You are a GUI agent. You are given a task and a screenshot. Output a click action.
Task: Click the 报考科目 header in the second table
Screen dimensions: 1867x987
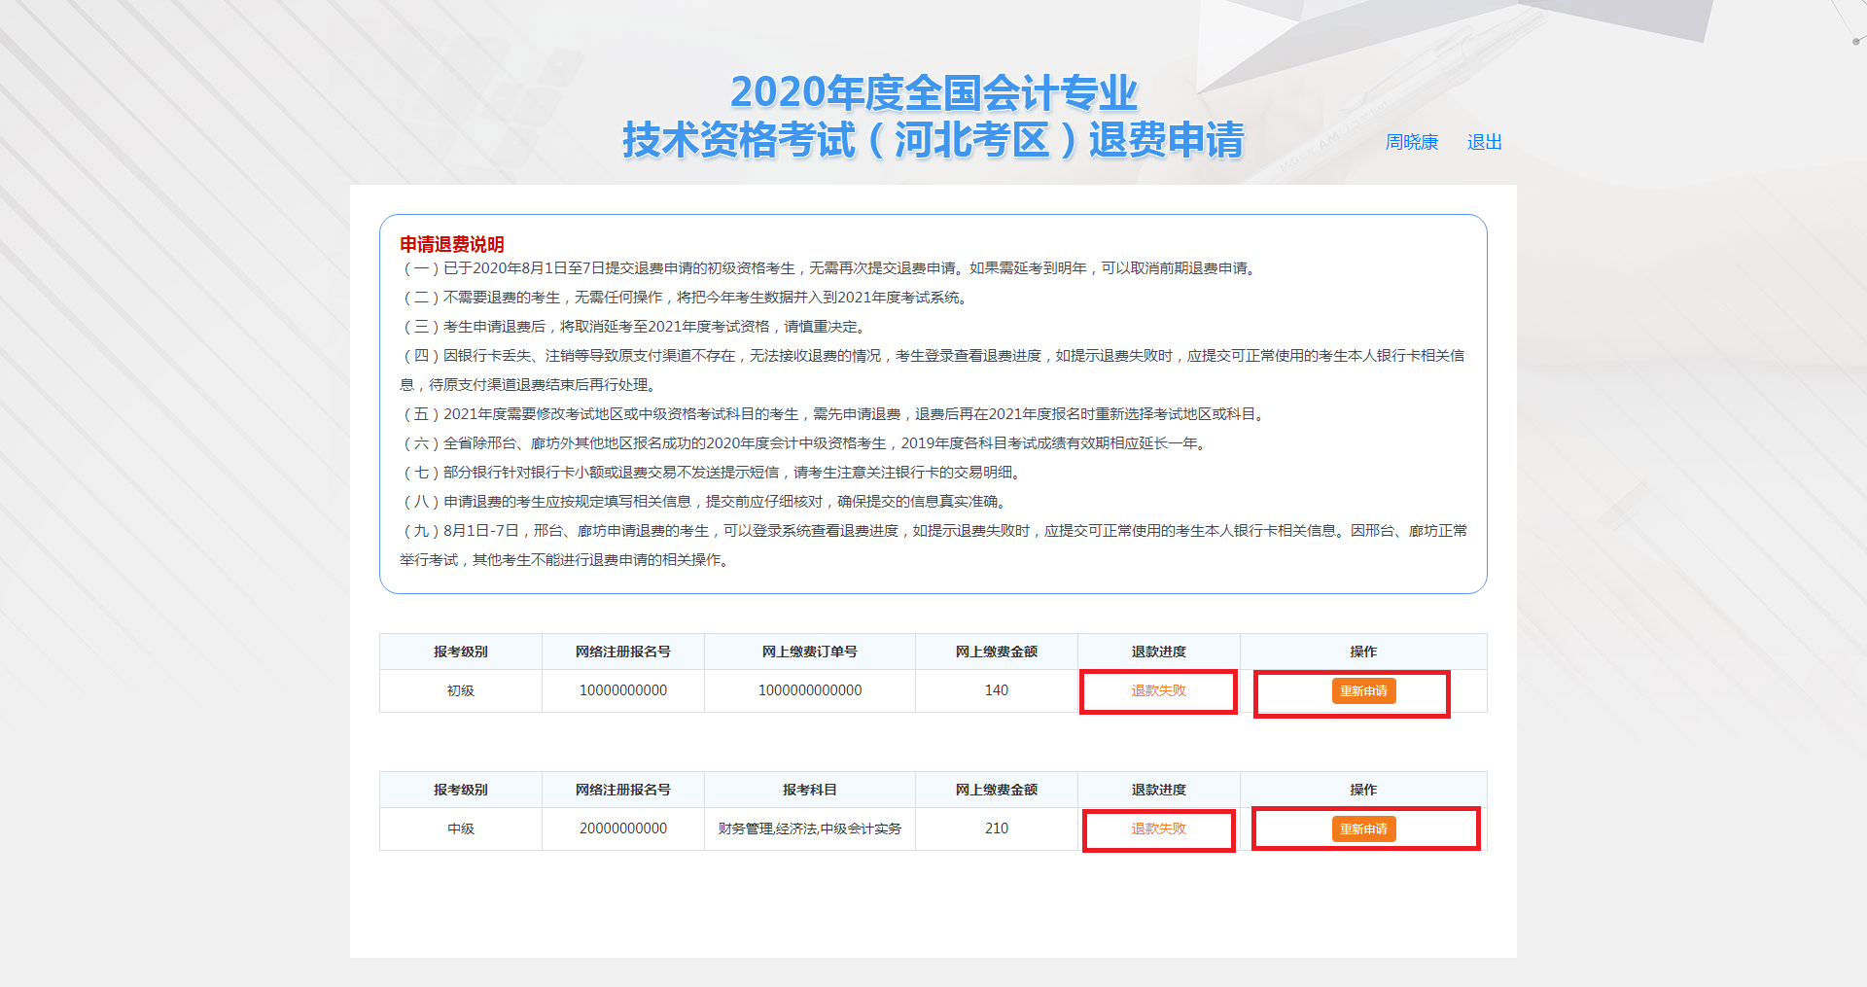pyautogui.click(x=809, y=789)
